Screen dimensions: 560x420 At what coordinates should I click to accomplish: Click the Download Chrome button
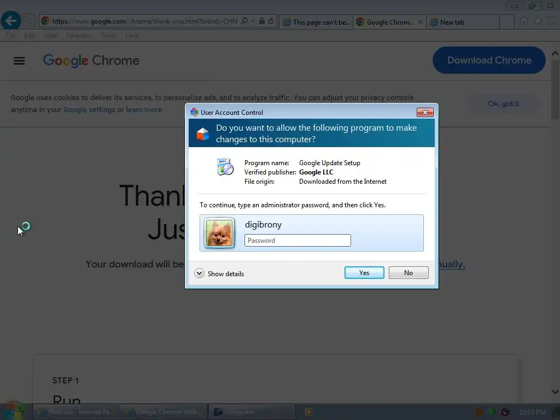489,60
